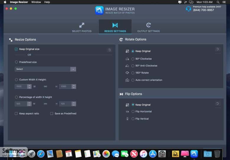Click the Image Resizer app logo
This screenshot has width=230, height=160.
[99, 10]
